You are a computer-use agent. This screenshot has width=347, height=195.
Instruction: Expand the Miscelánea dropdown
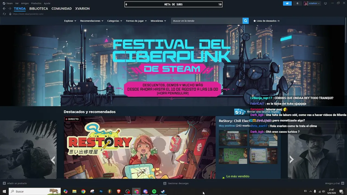pos(158,21)
